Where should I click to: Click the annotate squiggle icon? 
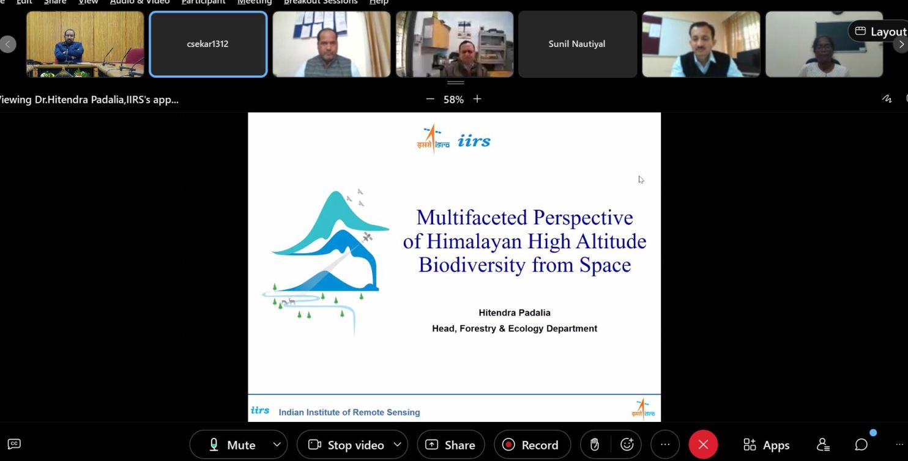coord(887,99)
